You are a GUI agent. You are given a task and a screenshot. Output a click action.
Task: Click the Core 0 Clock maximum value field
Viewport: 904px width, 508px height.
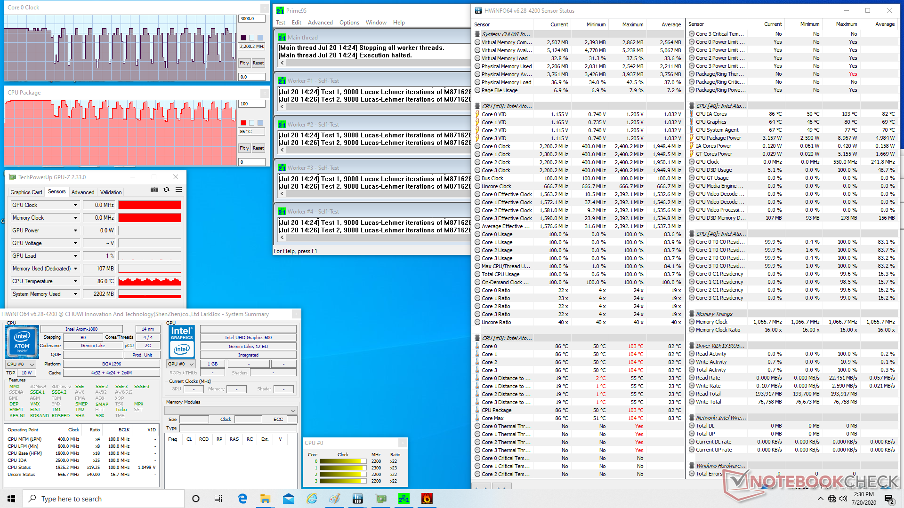point(252,19)
